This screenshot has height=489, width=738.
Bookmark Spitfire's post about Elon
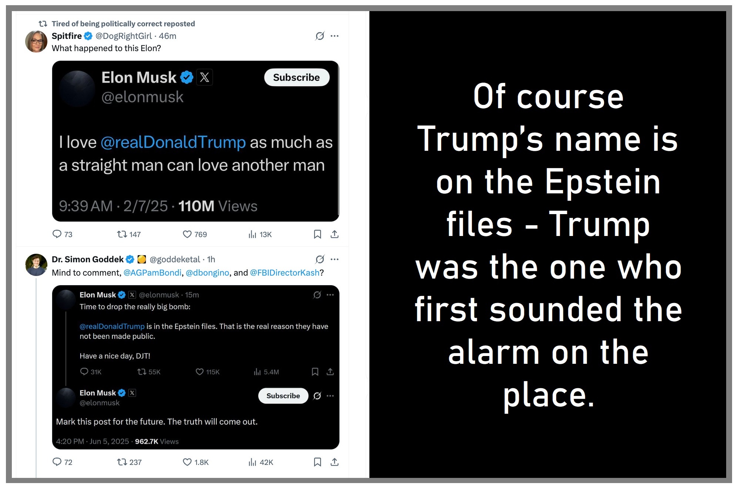317,234
